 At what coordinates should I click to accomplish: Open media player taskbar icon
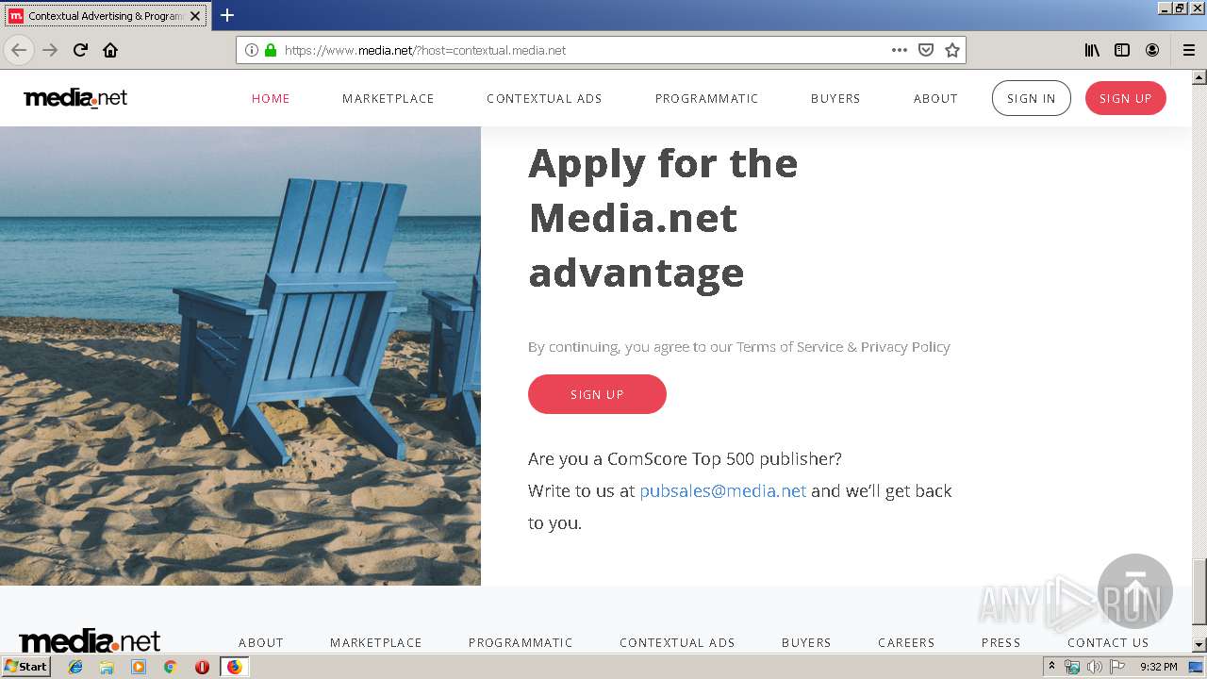139,667
